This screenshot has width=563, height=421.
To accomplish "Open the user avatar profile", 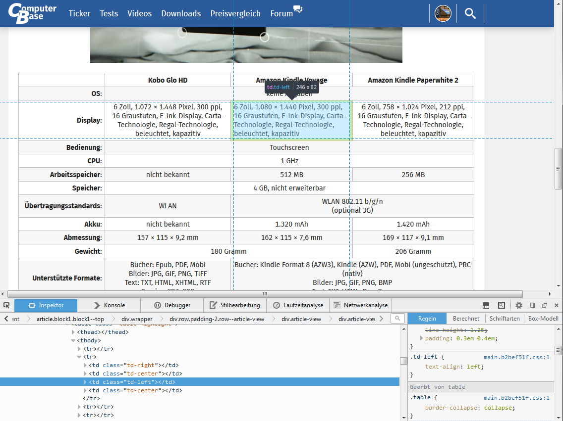I will click(443, 13).
